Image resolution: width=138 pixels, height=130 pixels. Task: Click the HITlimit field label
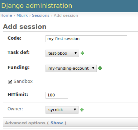click(x=18, y=95)
